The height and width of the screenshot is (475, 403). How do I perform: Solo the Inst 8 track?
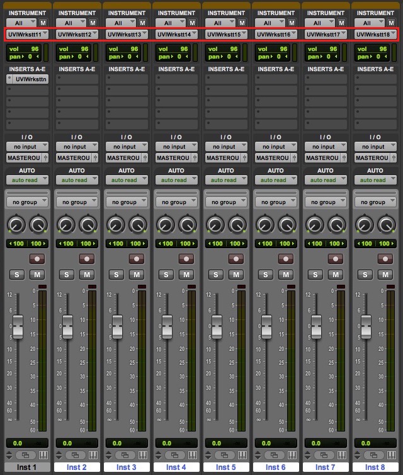pos(365,275)
